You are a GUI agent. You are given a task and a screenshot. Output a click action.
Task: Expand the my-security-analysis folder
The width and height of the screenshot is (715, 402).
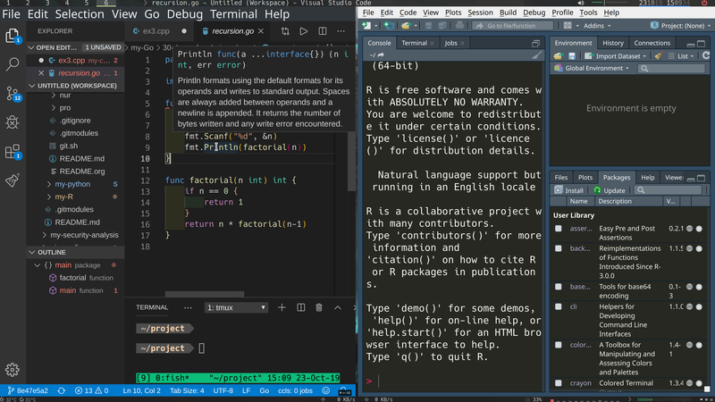point(45,235)
